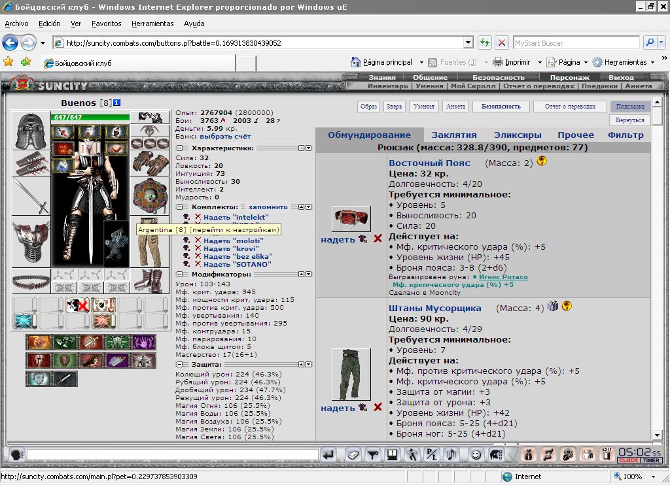Image resolution: width=670 pixels, height=485 pixels.
Task: Click the Игнис Ротасо rune link
Action: pos(503,276)
